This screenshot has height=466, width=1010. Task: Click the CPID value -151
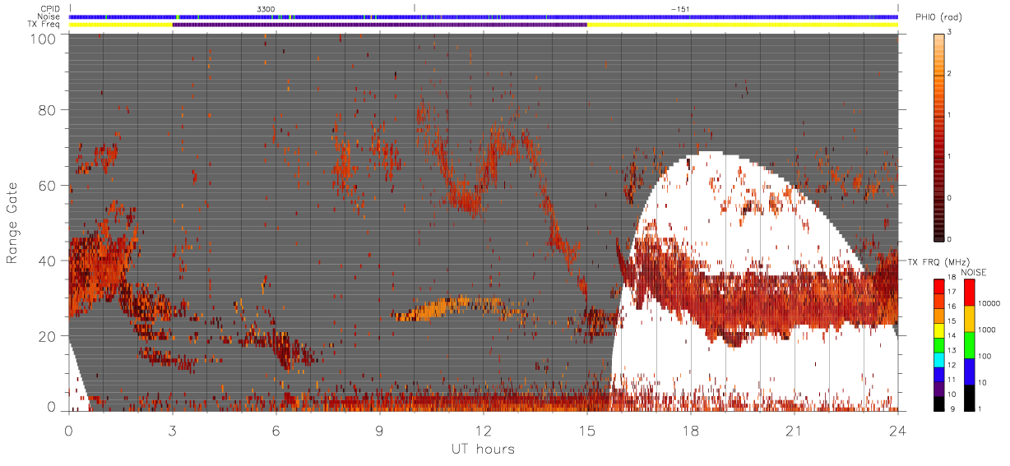coord(679,9)
